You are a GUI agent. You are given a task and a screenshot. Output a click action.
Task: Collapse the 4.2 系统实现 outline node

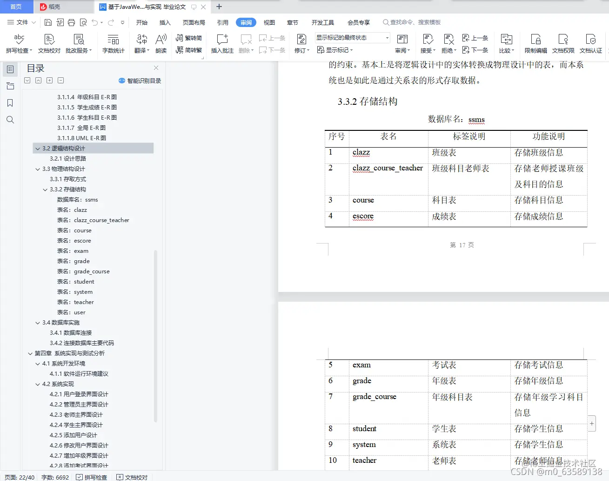click(38, 384)
